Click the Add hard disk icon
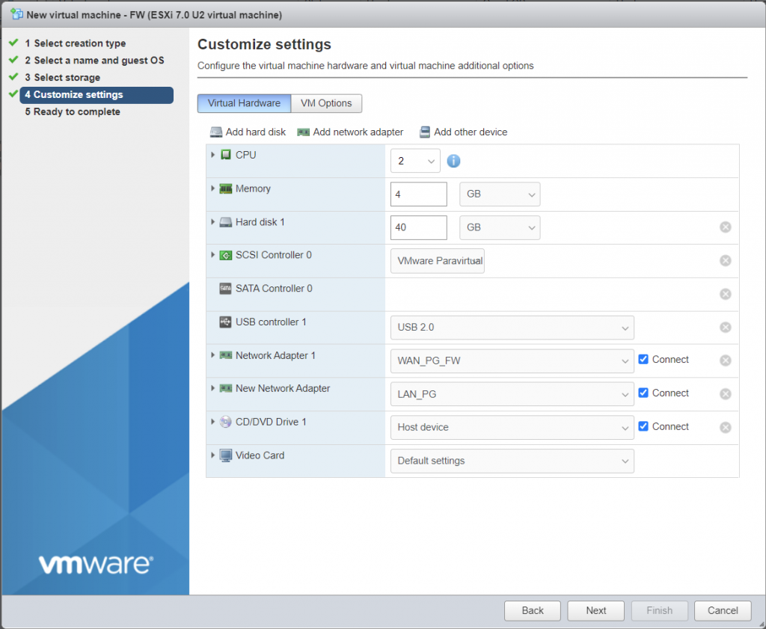Screen dimensions: 766x629 tap(216, 132)
